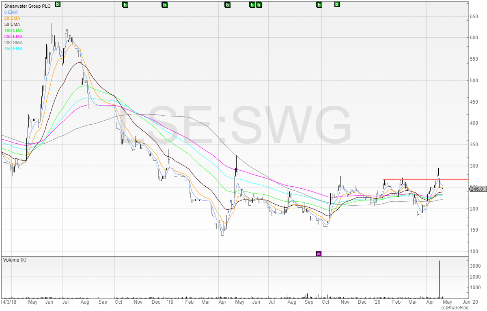Image resolution: width=487 pixels, height=311 pixels.
Task: Click the green 'b' marker above Oct 2018
Action: click(x=125, y=5)
